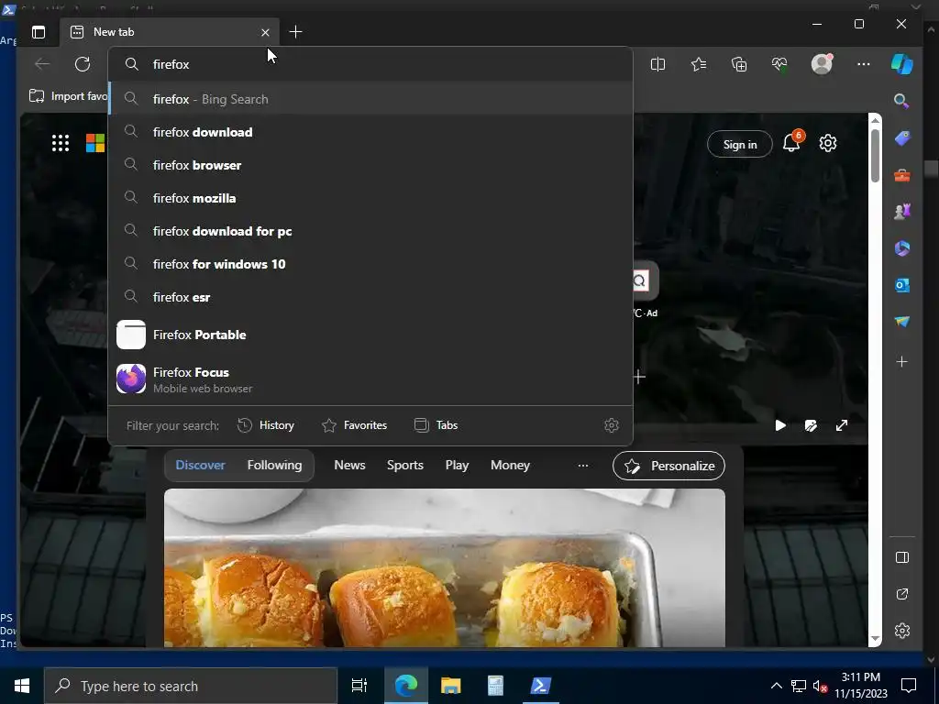The width and height of the screenshot is (939, 704).
Task: Toggle the sidebar visibility panel icon
Action: pos(902,557)
